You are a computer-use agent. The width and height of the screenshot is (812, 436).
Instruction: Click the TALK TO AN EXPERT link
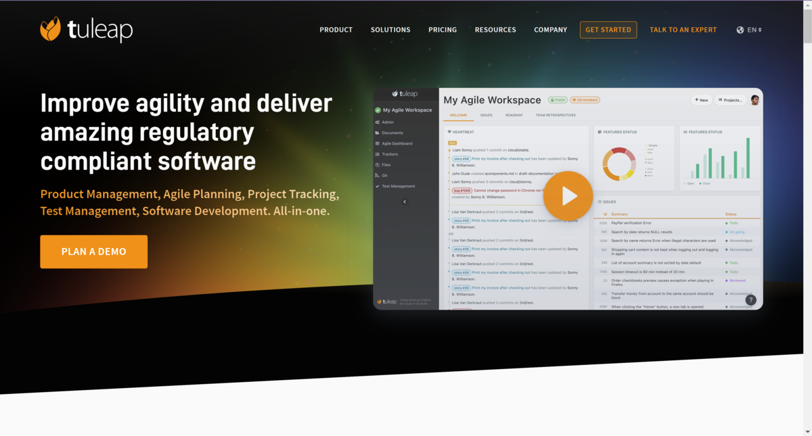click(x=683, y=30)
